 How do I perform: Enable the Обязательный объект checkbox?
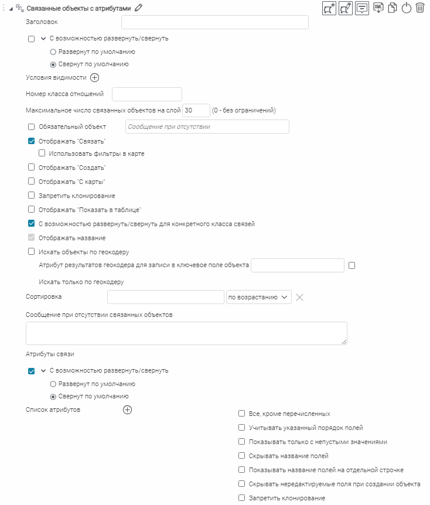[32, 127]
